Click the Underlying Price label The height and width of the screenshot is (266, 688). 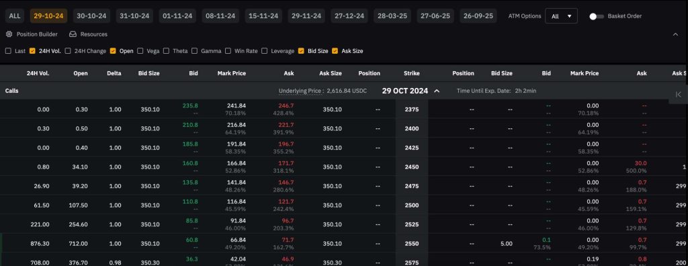pyautogui.click(x=300, y=91)
